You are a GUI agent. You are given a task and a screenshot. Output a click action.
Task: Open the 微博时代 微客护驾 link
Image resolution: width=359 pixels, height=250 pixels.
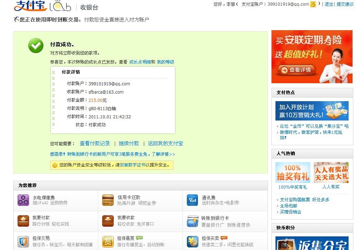(x=311, y=135)
